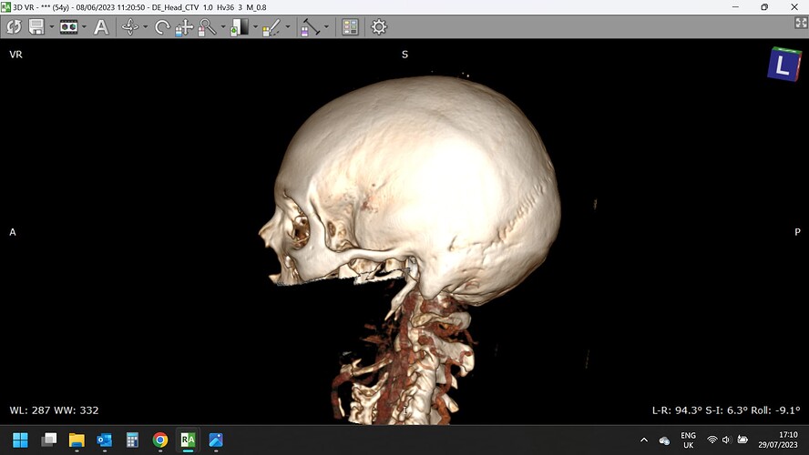Click the battery tray icon
This screenshot has height=455, width=809.
click(742, 440)
